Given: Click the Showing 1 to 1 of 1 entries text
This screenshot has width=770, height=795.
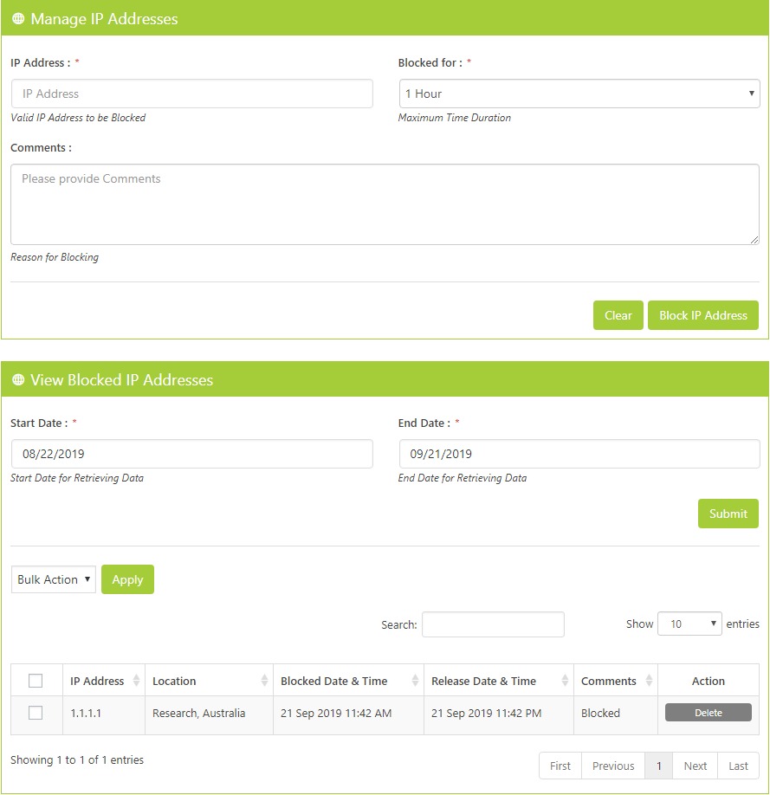Looking at the screenshot, I should tap(77, 759).
